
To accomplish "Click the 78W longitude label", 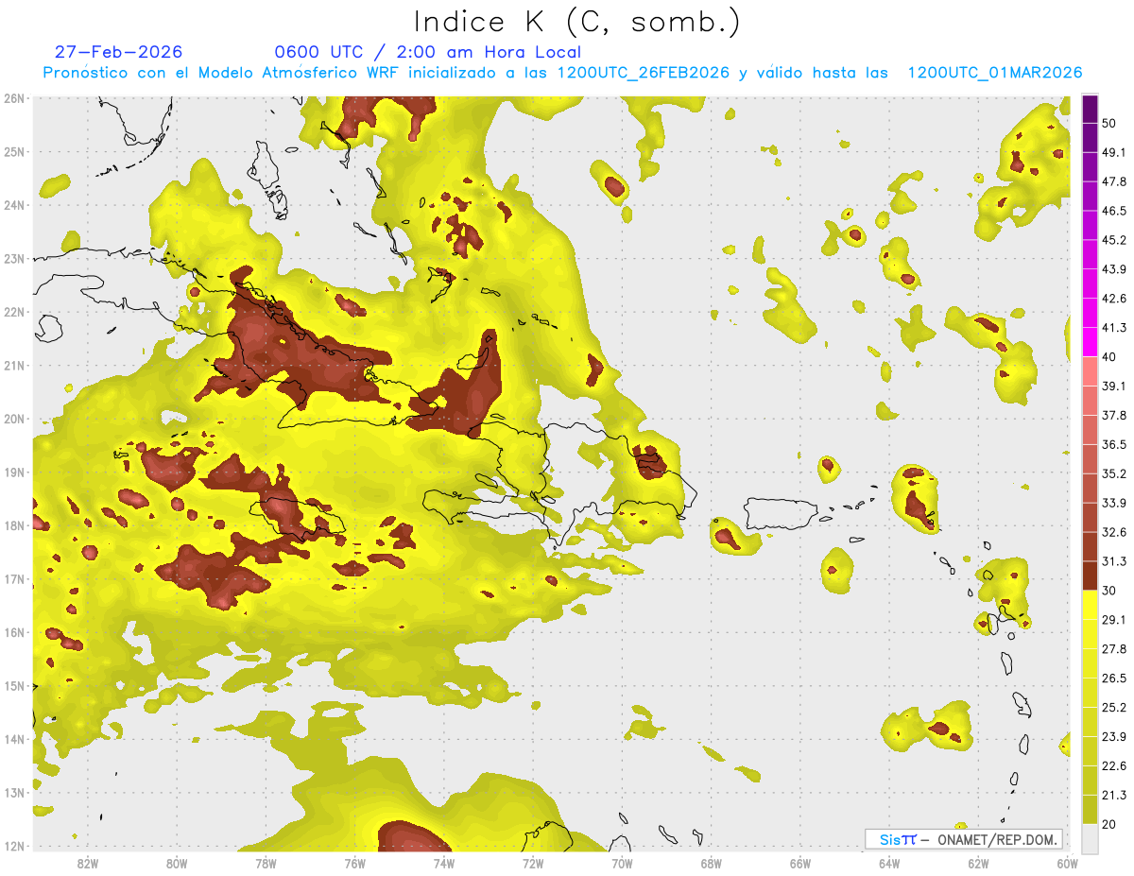I will coord(266,863).
